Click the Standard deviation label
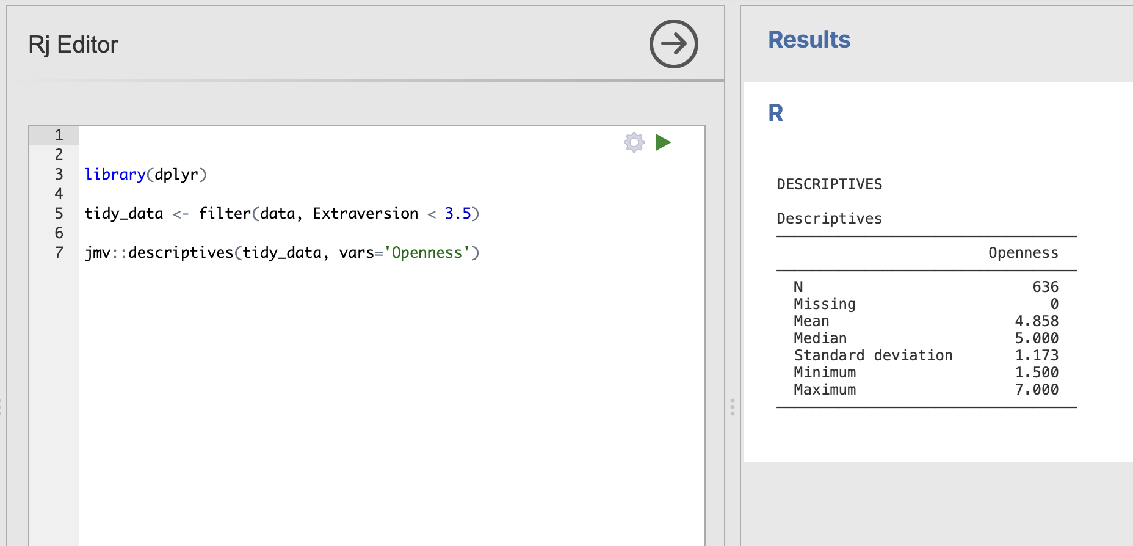Image resolution: width=1133 pixels, height=546 pixels. (x=873, y=355)
